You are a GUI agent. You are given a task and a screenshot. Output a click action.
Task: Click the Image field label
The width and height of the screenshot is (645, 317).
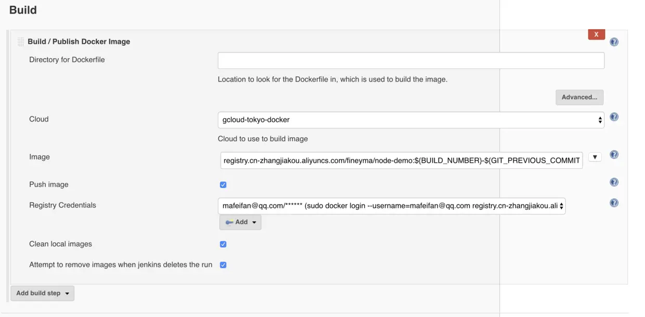tap(40, 157)
